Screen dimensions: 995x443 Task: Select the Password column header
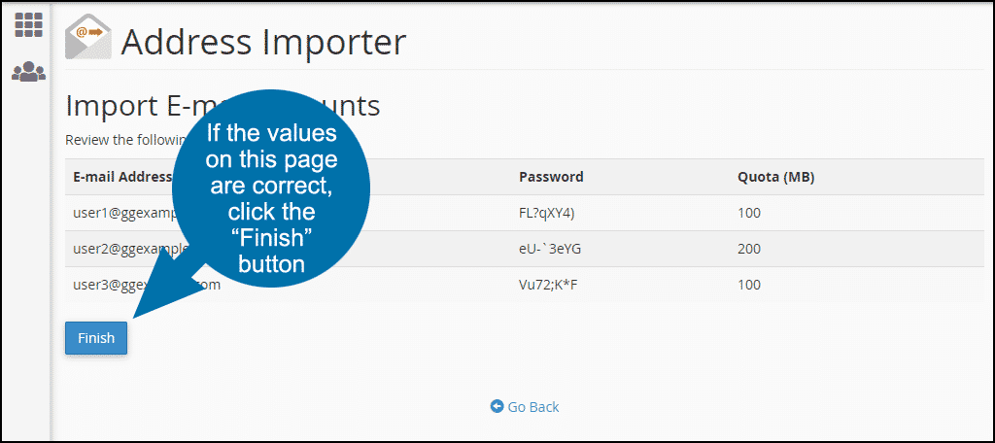(551, 177)
